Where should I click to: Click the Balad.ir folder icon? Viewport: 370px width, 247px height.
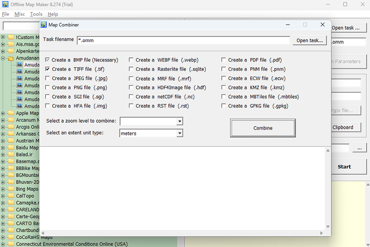pos(11,155)
